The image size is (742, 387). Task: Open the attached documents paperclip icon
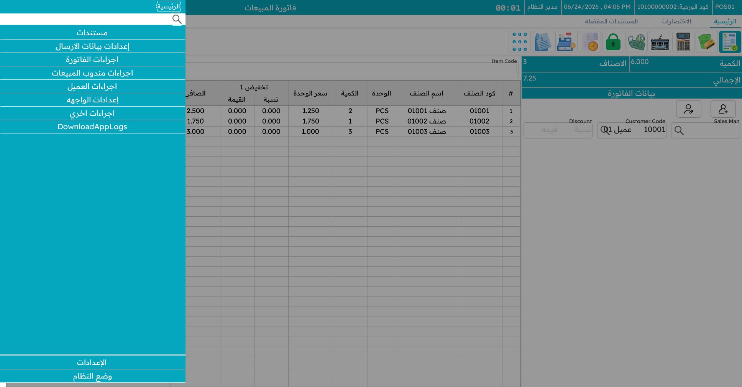543,42
